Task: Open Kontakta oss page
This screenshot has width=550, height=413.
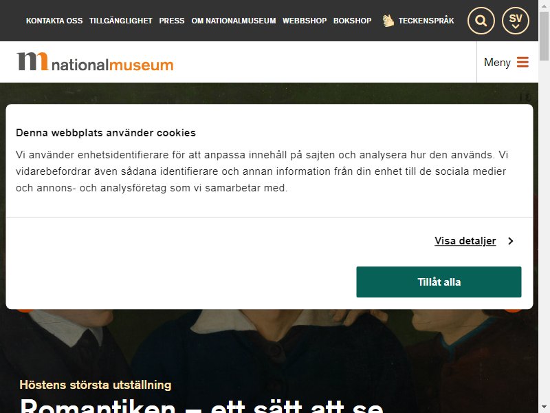Action: coord(54,21)
